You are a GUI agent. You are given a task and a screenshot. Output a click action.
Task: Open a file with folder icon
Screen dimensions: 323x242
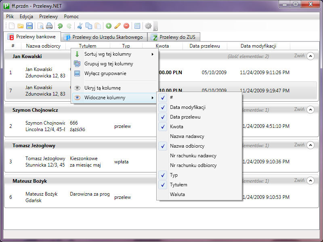pyautogui.click(x=21, y=26)
